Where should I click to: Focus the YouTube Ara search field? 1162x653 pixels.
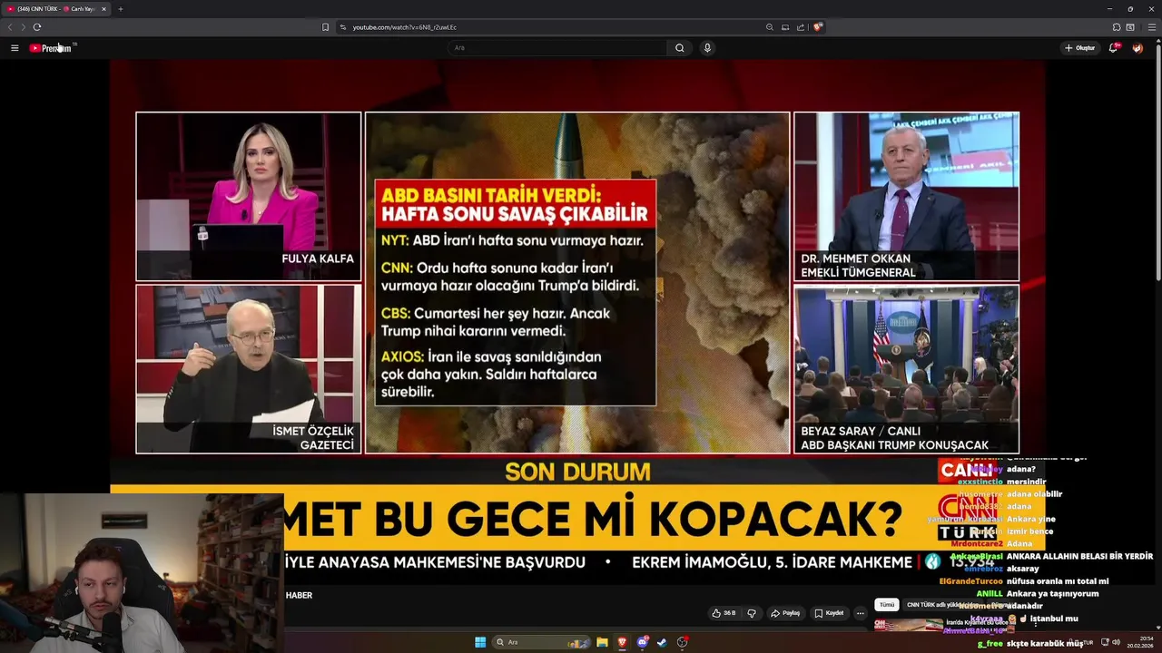[x=557, y=48]
